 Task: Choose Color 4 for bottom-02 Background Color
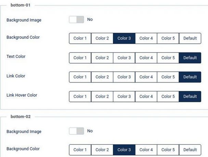(146, 150)
